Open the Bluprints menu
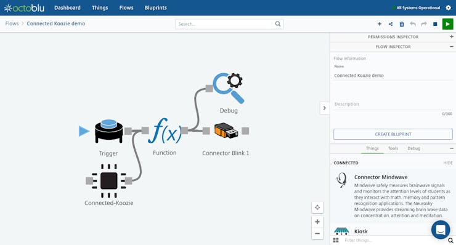The width and height of the screenshot is (456, 245). coord(155,8)
